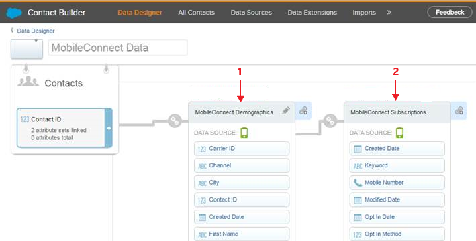Screen dimensions: 476x241
Task: Select the Carrier ID attribute
Action: [x=242, y=149]
